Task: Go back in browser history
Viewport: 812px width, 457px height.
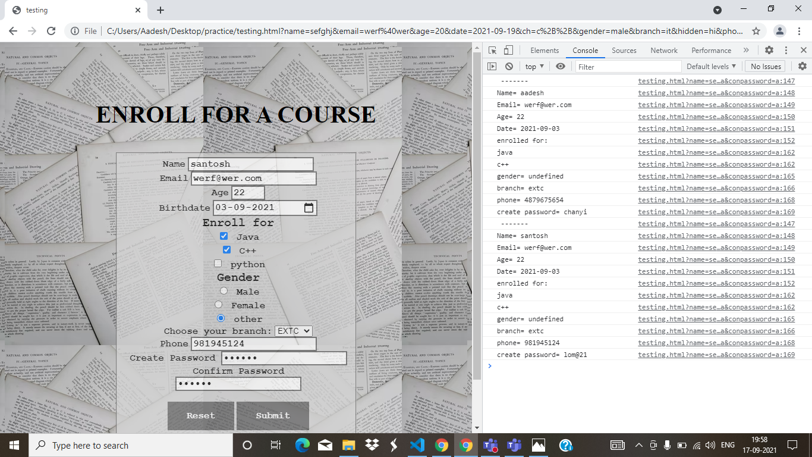Action: (13, 31)
